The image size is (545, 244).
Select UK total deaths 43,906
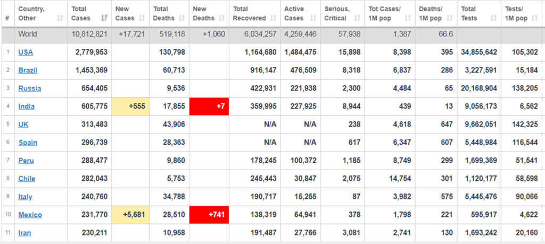pyautogui.click(x=174, y=124)
